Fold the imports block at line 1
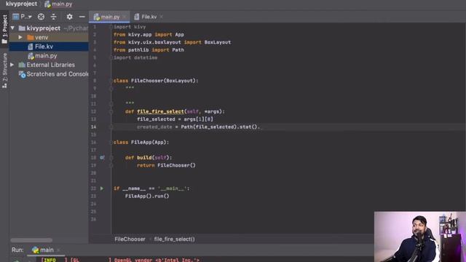The width and height of the screenshot is (466, 262). 111,27
